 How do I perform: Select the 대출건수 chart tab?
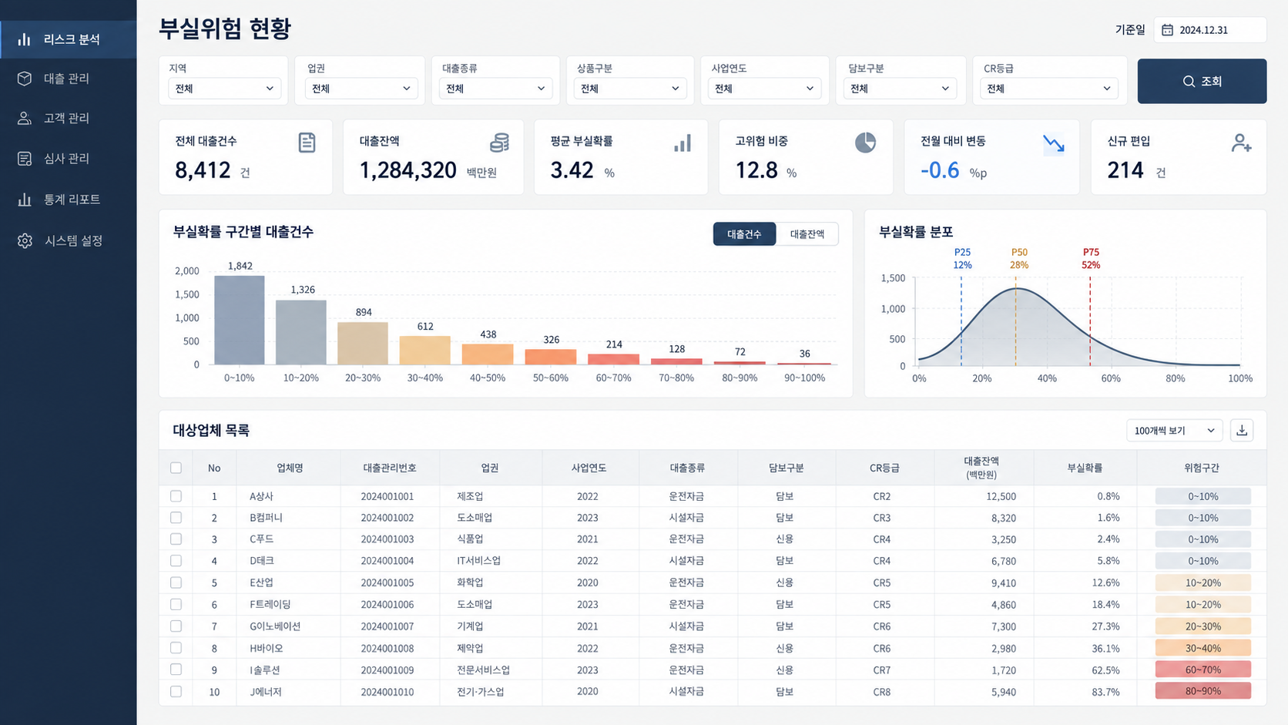click(x=744, y=234)
